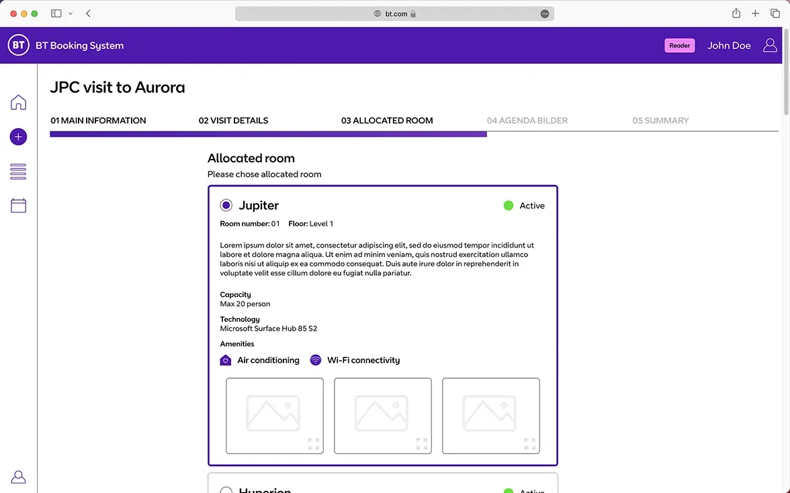This screenshot has height=493, width=790.
Task: Expand the third room image fullscreen
Action: click(x=529, y=443)
